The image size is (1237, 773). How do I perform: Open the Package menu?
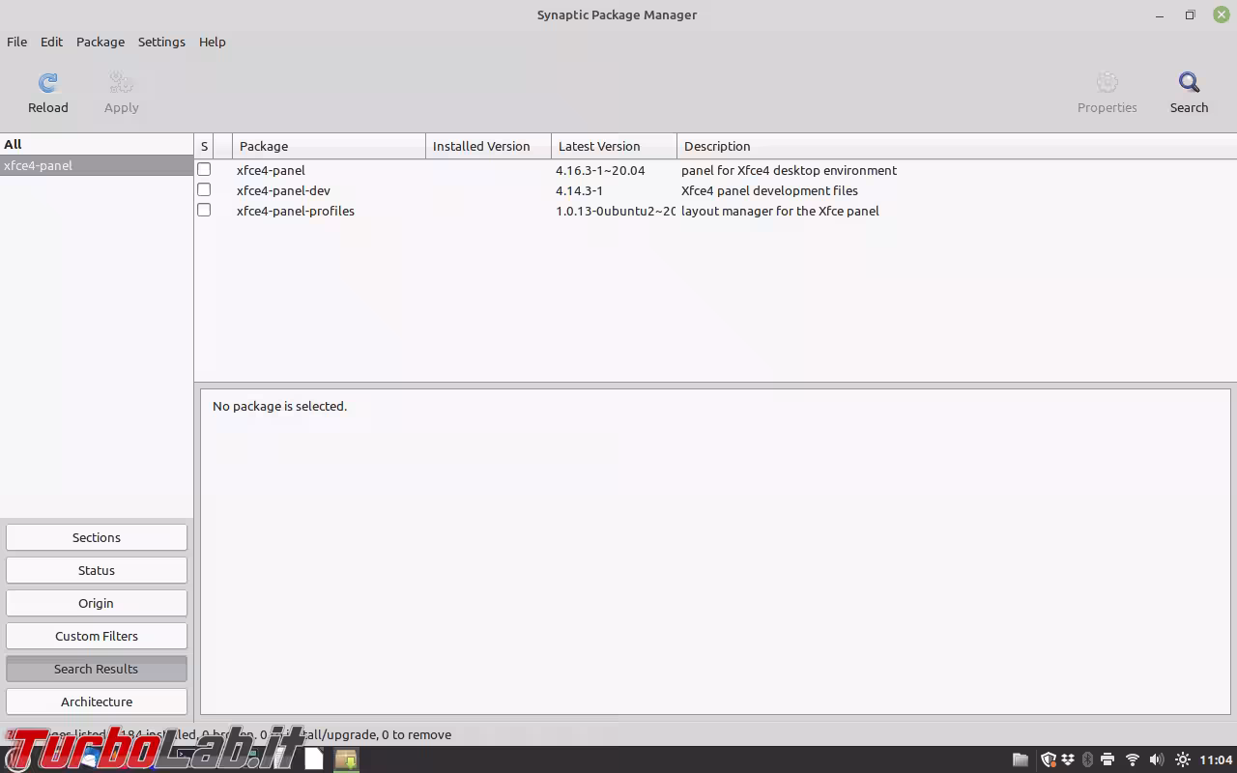coord(101,42)
